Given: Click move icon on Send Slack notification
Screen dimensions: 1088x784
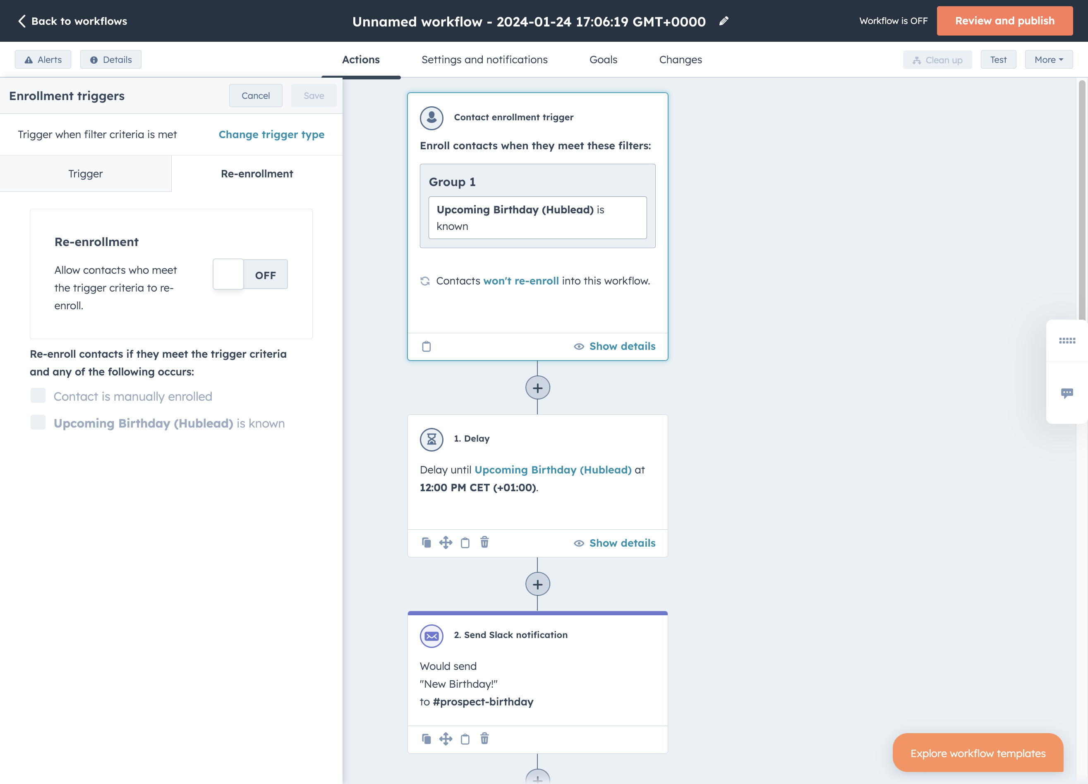Looking at the screenshot, I should click(x=446, y=739).
